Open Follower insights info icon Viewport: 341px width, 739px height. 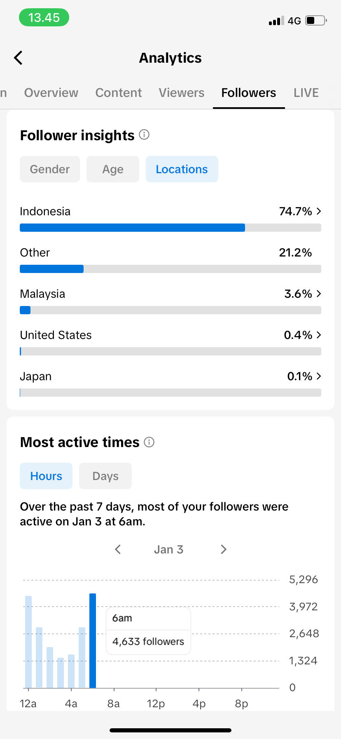(144, 134)
